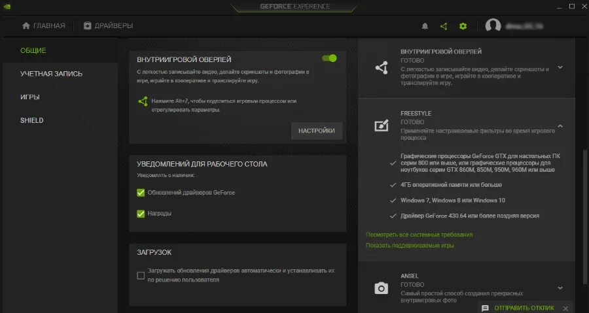The height and width of the screenshot is (313, 589).
Task: Click the feedback chat icon
Action: point(485,308)
